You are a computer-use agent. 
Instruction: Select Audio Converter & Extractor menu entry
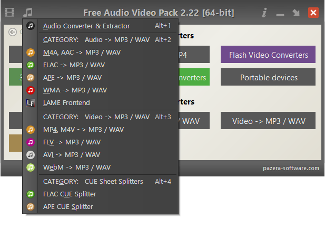(x=100, y=26)
